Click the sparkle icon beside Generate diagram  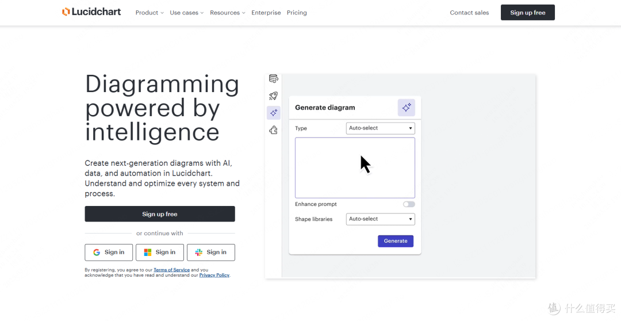click(x=407, y=108)
